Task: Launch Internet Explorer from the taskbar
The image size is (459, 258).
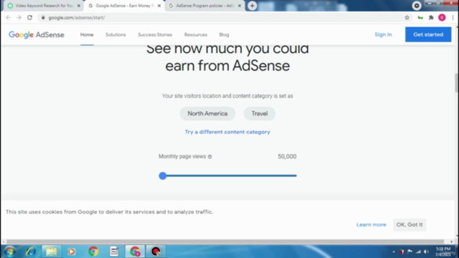Action: point(31,252)
